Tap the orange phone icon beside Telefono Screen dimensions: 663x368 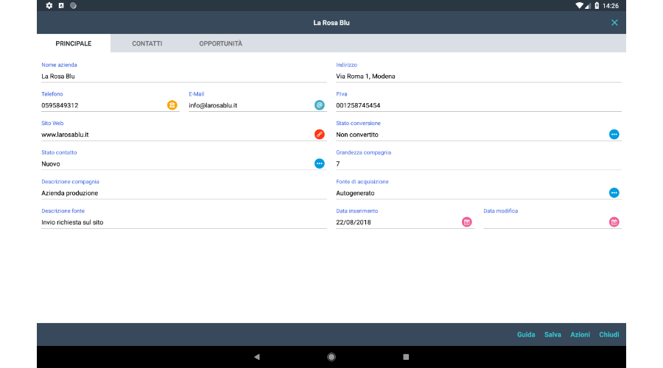[x=172, y=105]
